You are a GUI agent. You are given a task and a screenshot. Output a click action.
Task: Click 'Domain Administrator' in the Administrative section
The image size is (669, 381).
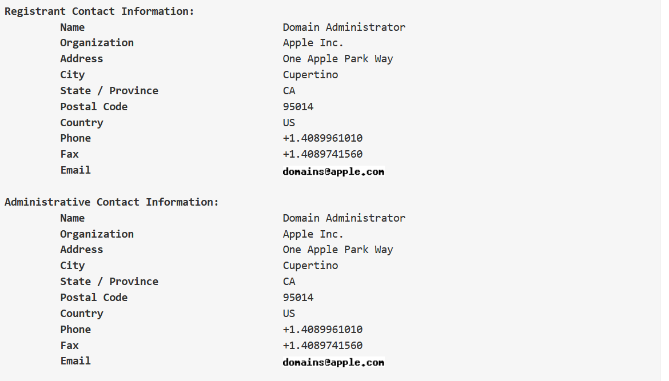pyautogui.click(x=344, y=218)
